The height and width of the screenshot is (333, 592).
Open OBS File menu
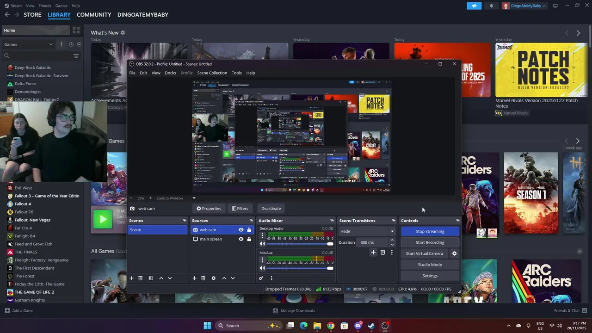132,73
